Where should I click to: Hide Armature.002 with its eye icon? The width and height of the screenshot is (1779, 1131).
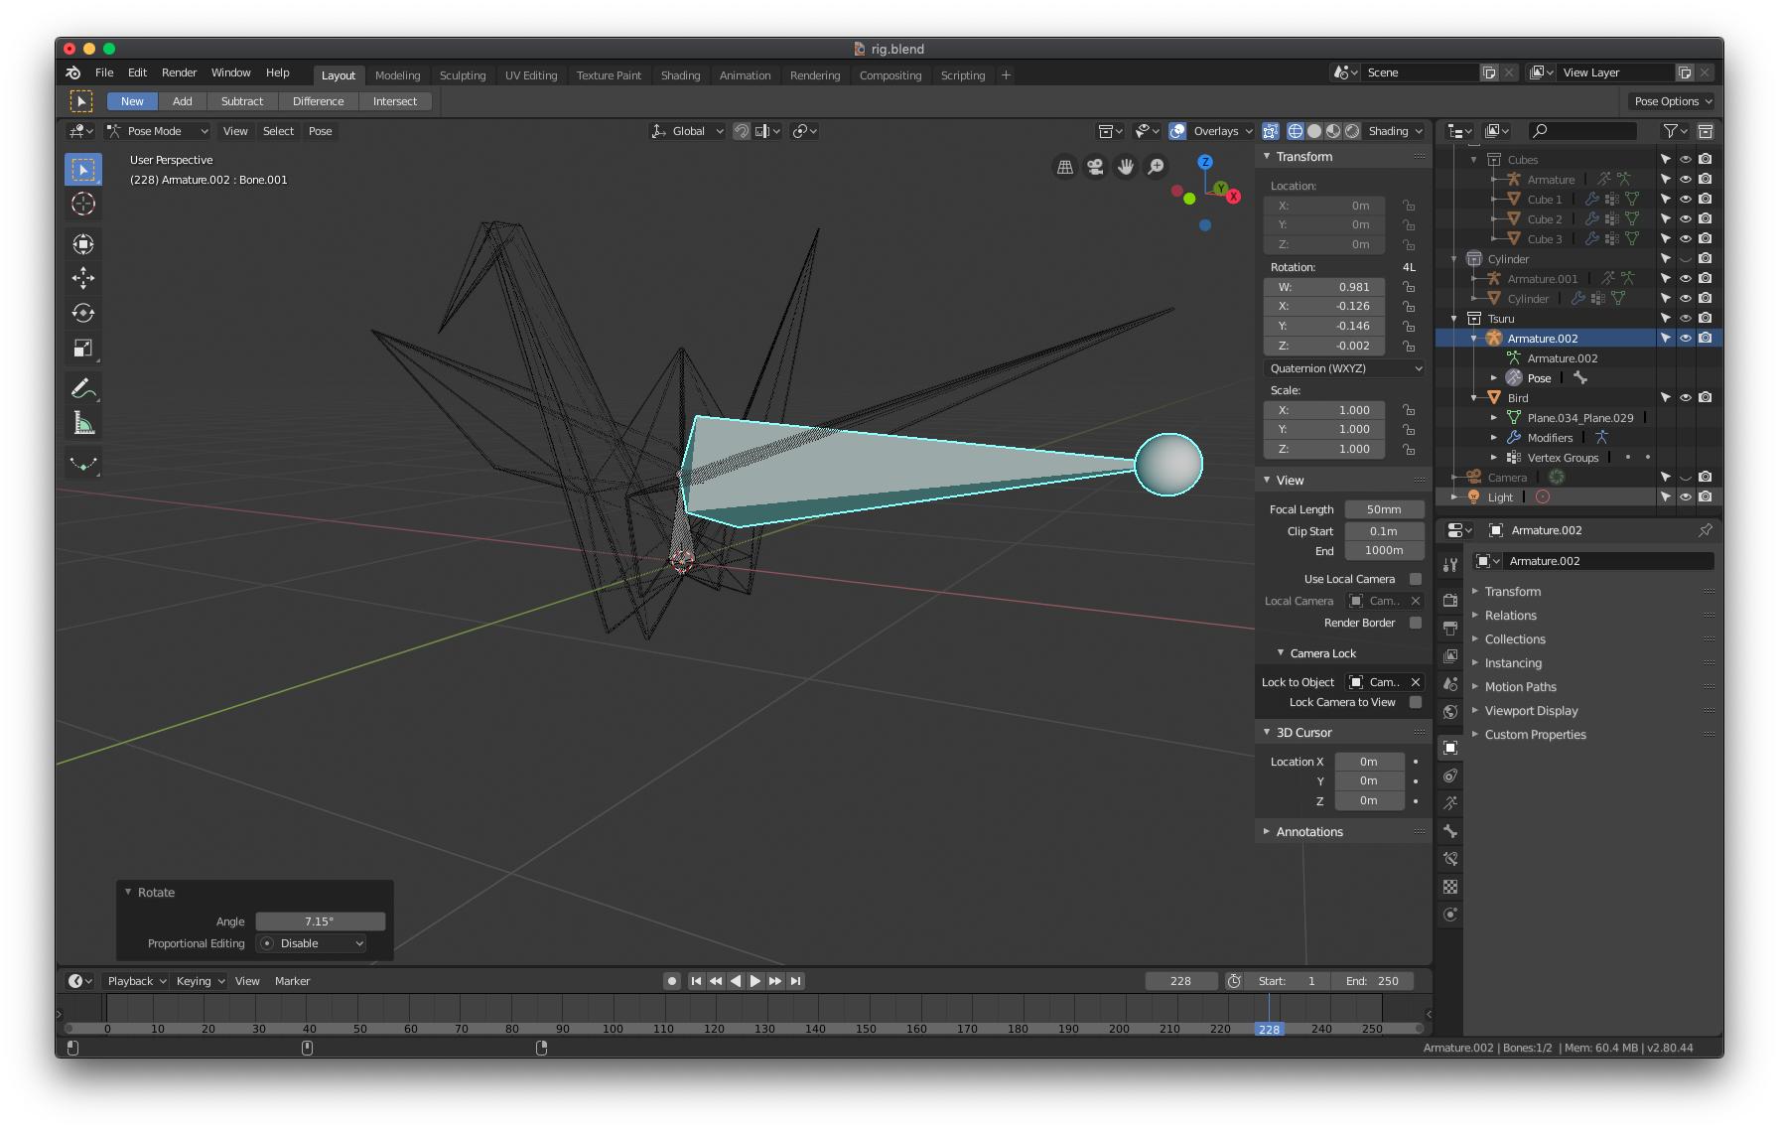pyautogui.click(x=1686, y=339)
